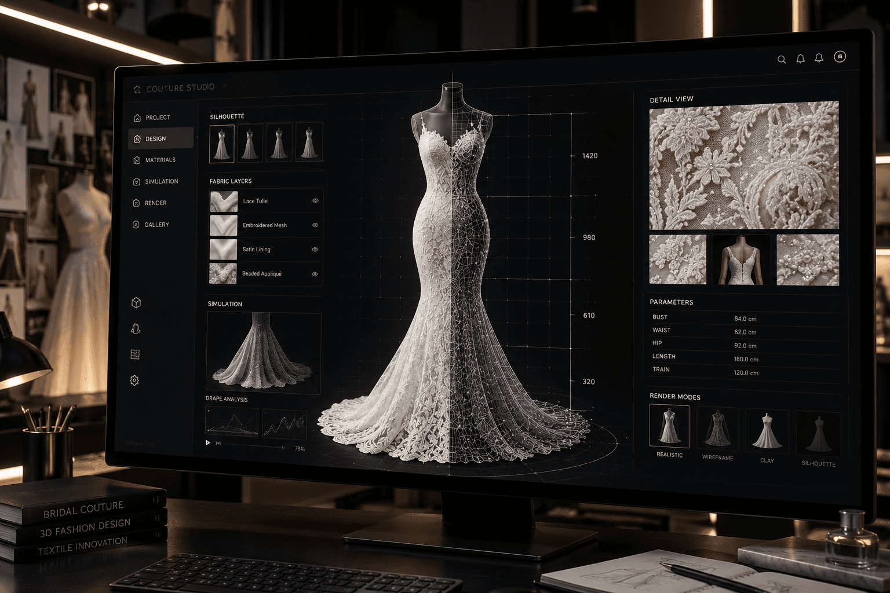Select the 3D cube icon in sidebar
The image size is (890, 593).
click(136, 303)
